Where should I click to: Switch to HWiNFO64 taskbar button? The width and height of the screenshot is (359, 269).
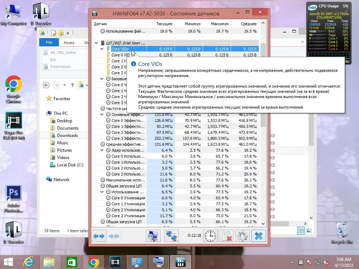[x=181, y=262]
